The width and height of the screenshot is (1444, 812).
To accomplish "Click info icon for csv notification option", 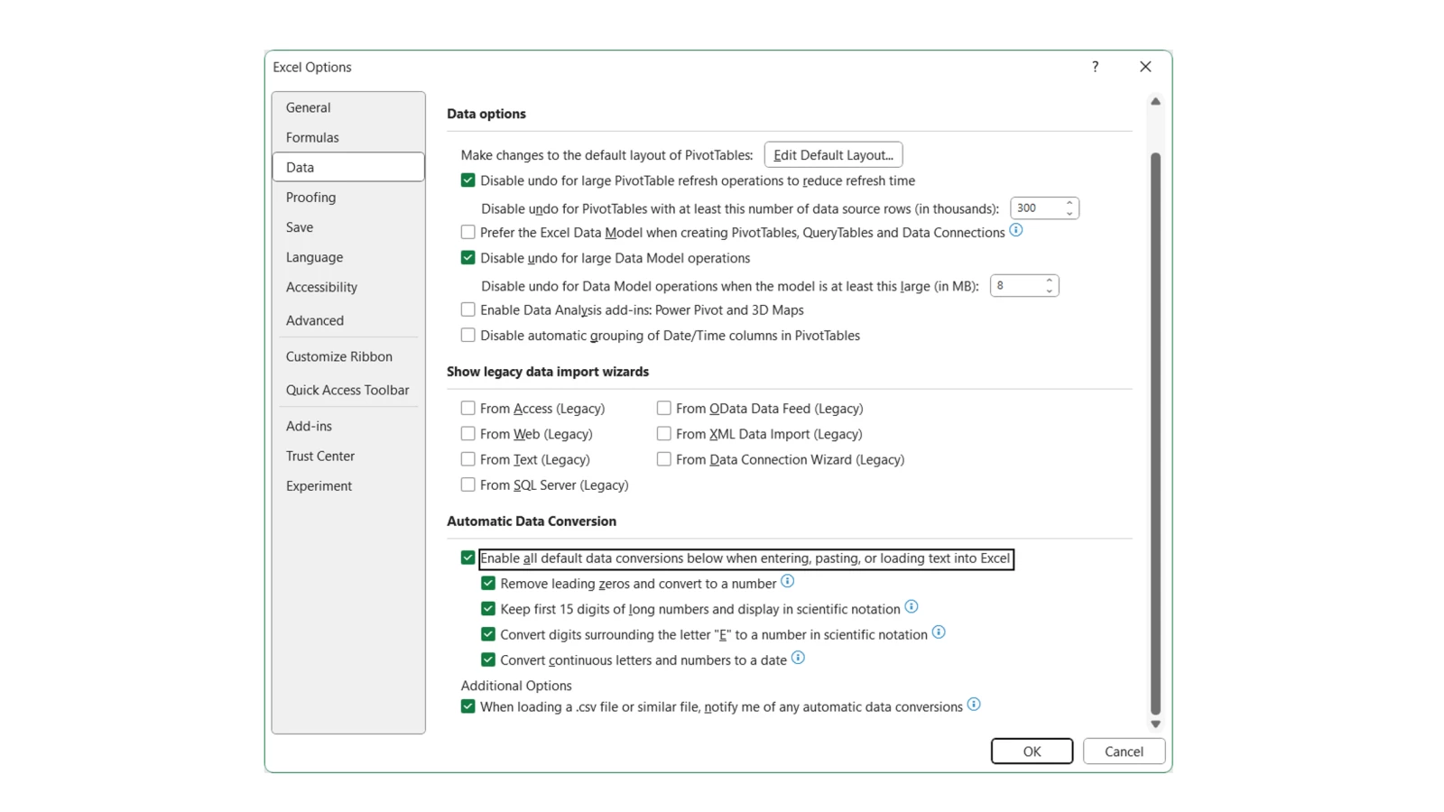I will pyautogui.click(x=974, y=705).
